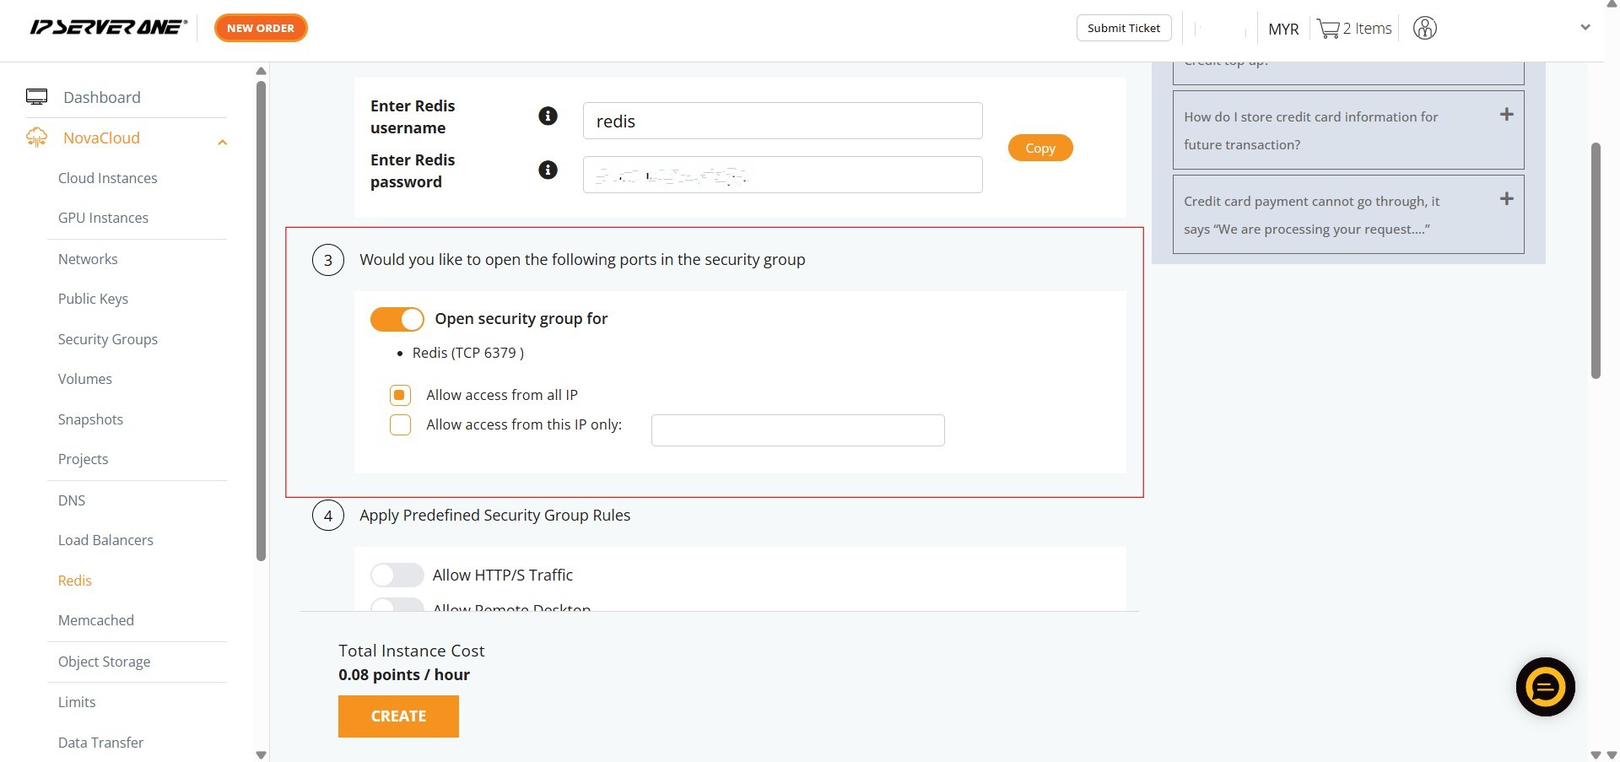The width and height of the screenshot is (1620, 762).
Task: Click the Redis username info icon
Action: 548,116
